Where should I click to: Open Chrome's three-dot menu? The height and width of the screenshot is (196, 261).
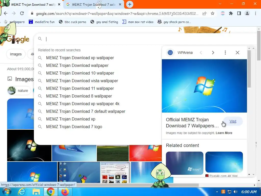click(255, 14)
